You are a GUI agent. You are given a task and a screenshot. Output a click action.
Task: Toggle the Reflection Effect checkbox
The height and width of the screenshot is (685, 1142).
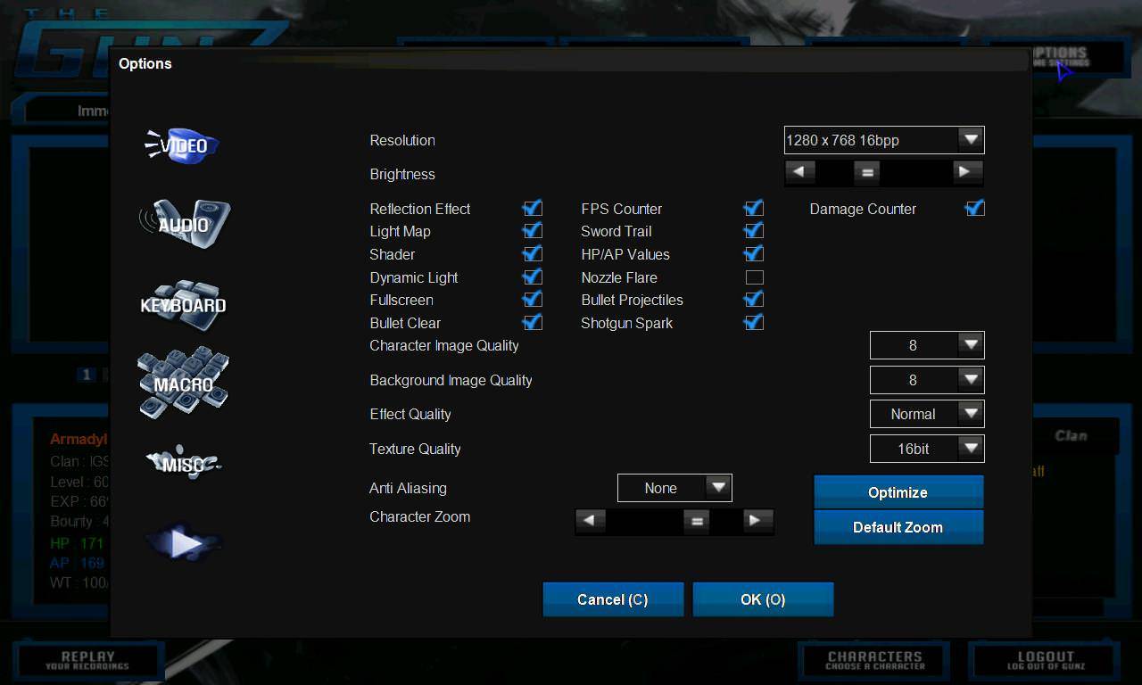[533, 208]
